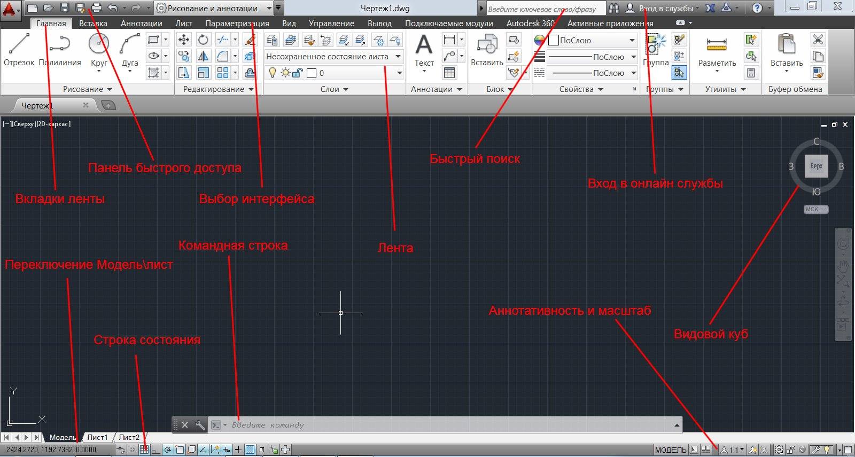
Task: Click Вход в службы sign-in link
Action: pos(665,8)
